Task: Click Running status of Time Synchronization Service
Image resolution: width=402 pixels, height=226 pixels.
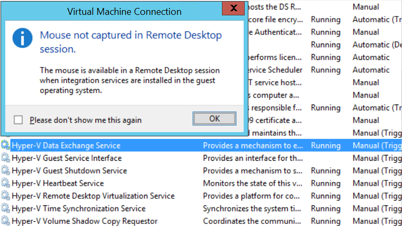Action: coord(325,209)
